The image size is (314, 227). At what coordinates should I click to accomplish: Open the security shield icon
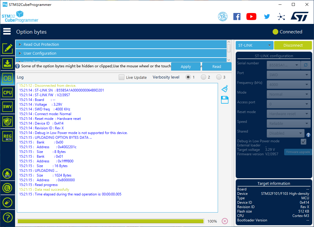click(7, 121)
